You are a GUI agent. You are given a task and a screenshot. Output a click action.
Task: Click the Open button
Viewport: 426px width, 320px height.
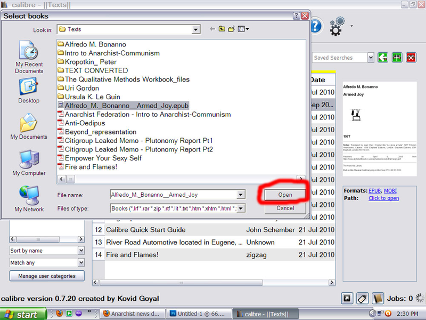tap(285, 195)
